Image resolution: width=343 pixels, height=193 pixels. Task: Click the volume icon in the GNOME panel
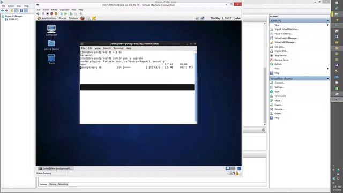click(197, 18)
